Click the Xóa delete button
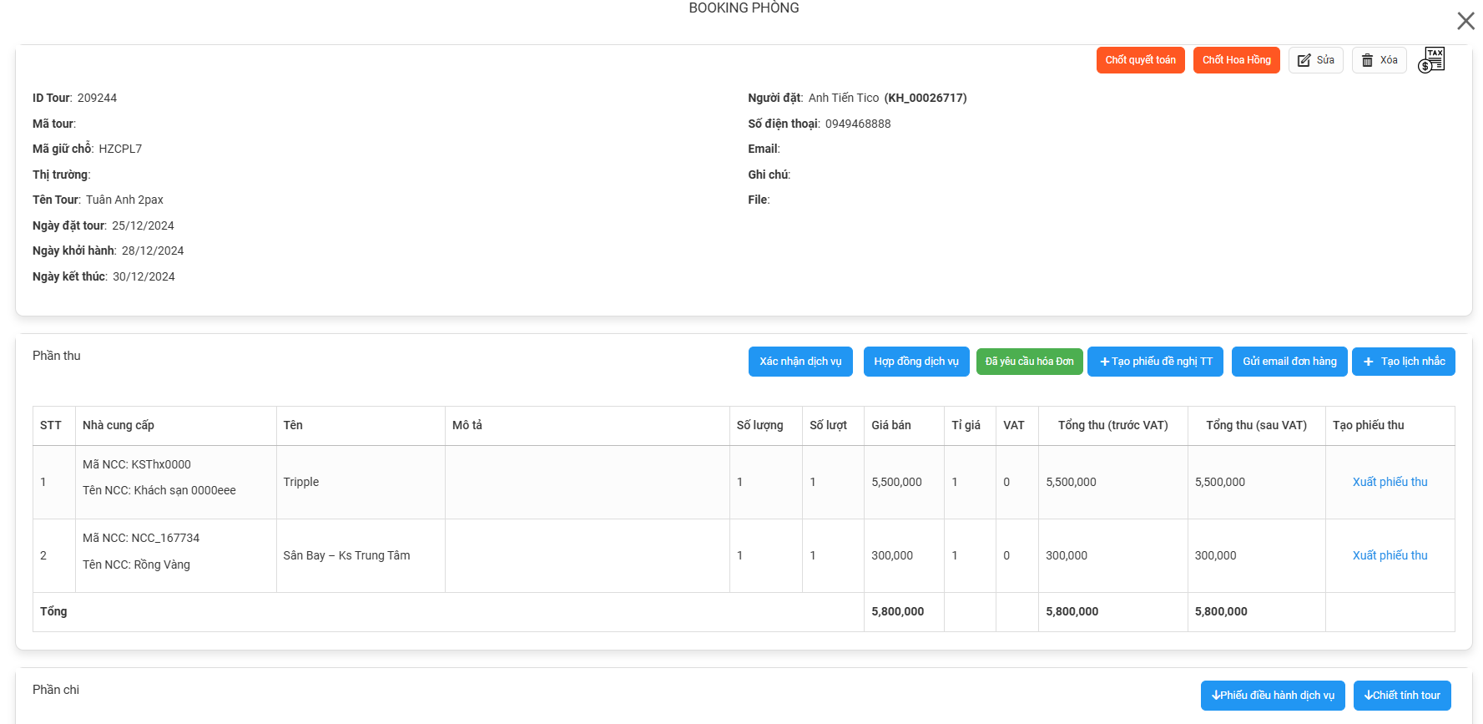The image size is (1483, 724). click(1379, 60)
